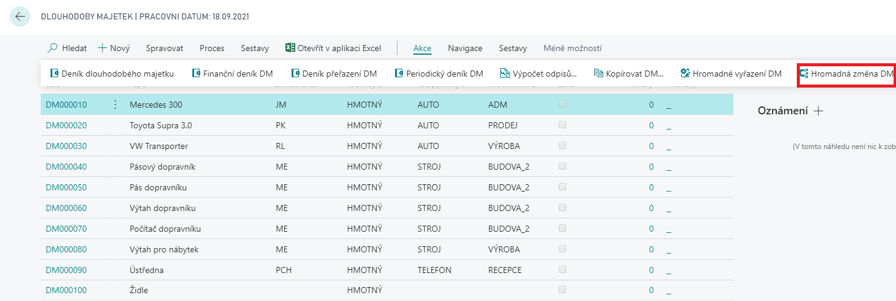The height and width of the screenshot is (301, 896).
Task: Expand Oznámení with the plus sign
Action: click(x=819, y=111)
